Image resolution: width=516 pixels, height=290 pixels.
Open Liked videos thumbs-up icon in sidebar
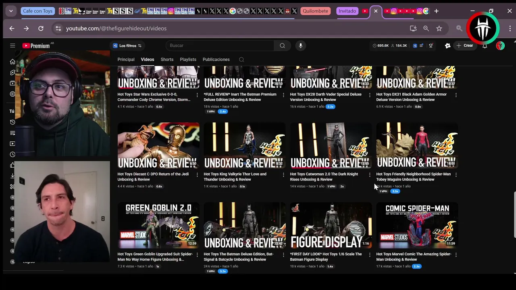12,165
